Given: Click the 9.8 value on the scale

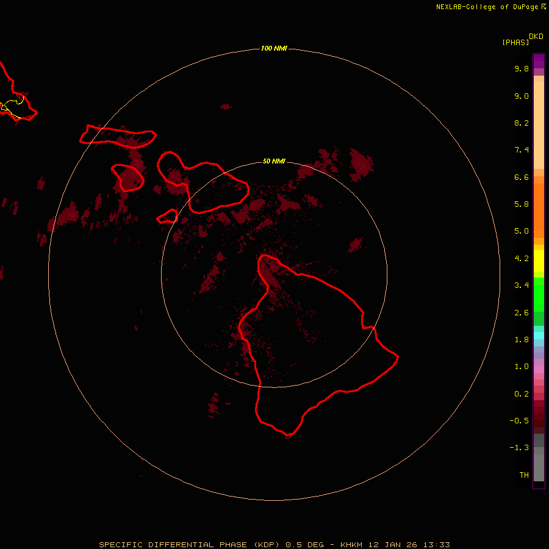Looking at the screenshot, I should pos(522,68).
